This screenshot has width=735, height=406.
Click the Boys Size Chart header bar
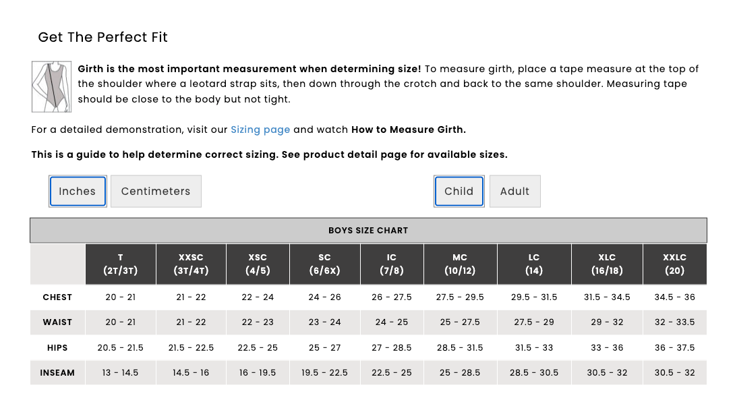368,230
